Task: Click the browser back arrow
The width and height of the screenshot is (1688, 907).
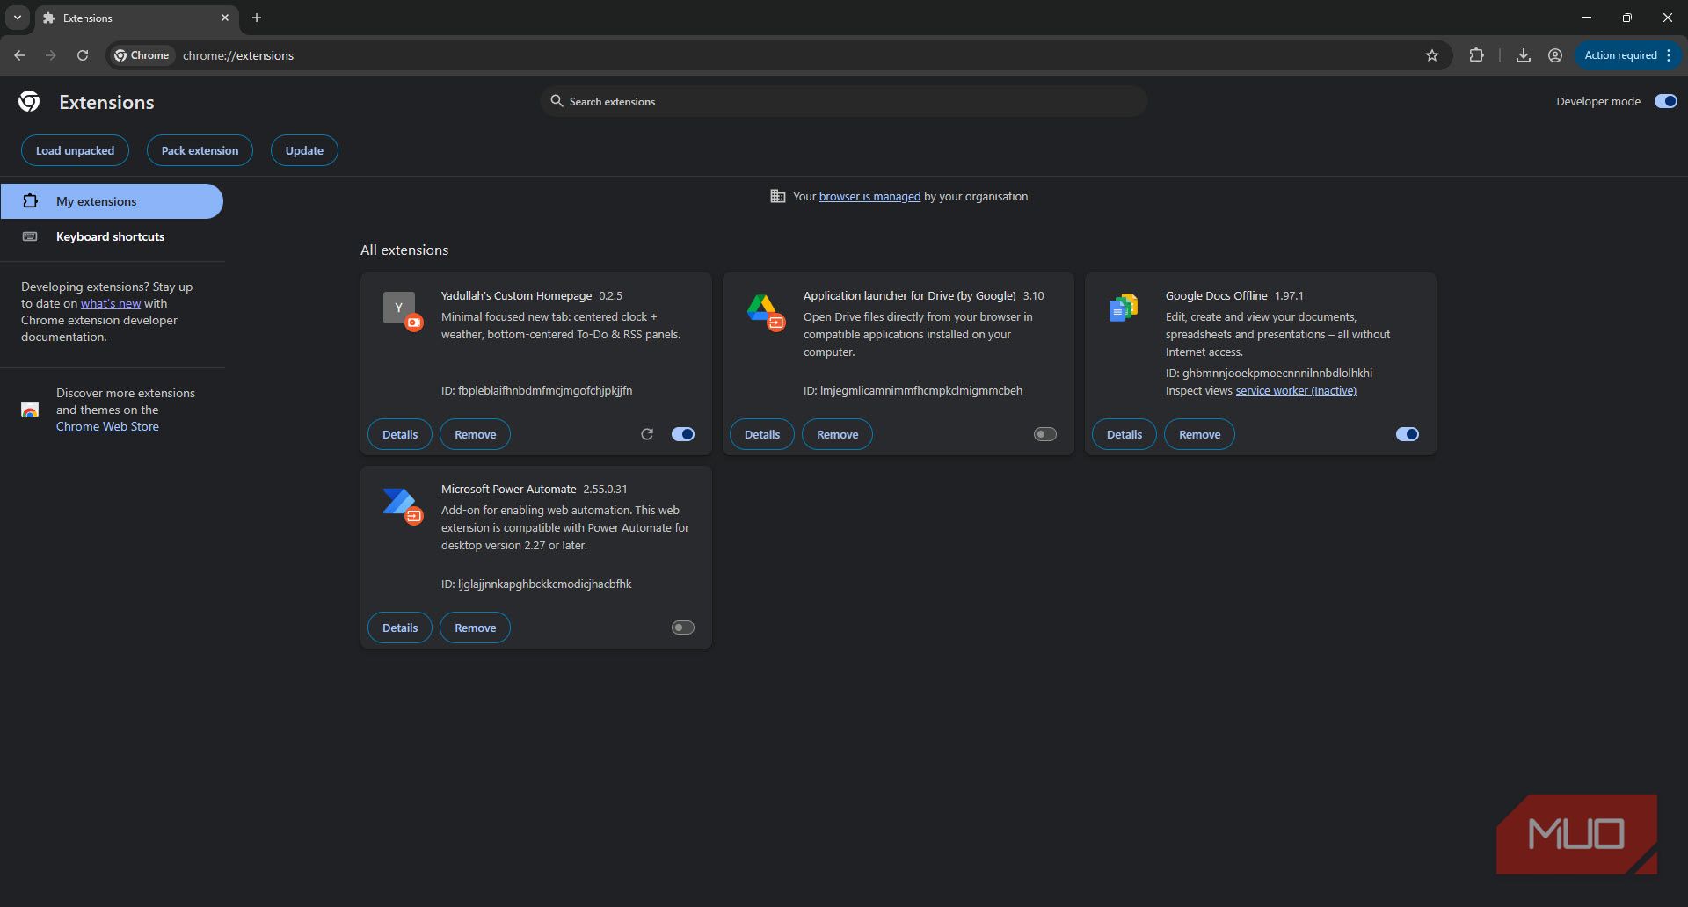Action: (x=19, y=55)
